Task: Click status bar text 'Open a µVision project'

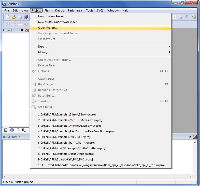Action: click(18, 182)
